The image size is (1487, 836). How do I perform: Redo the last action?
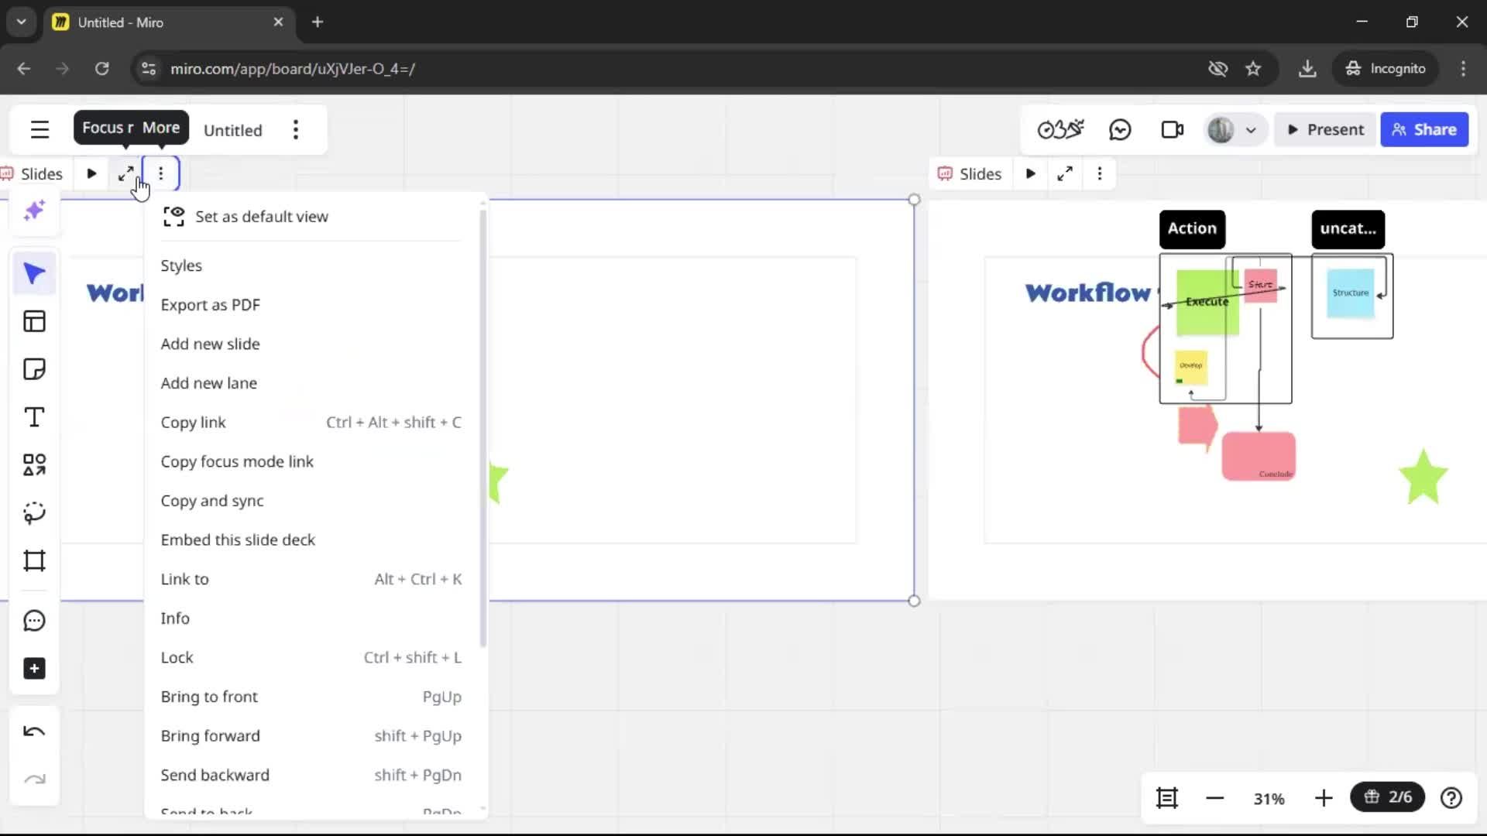point(34,779)
